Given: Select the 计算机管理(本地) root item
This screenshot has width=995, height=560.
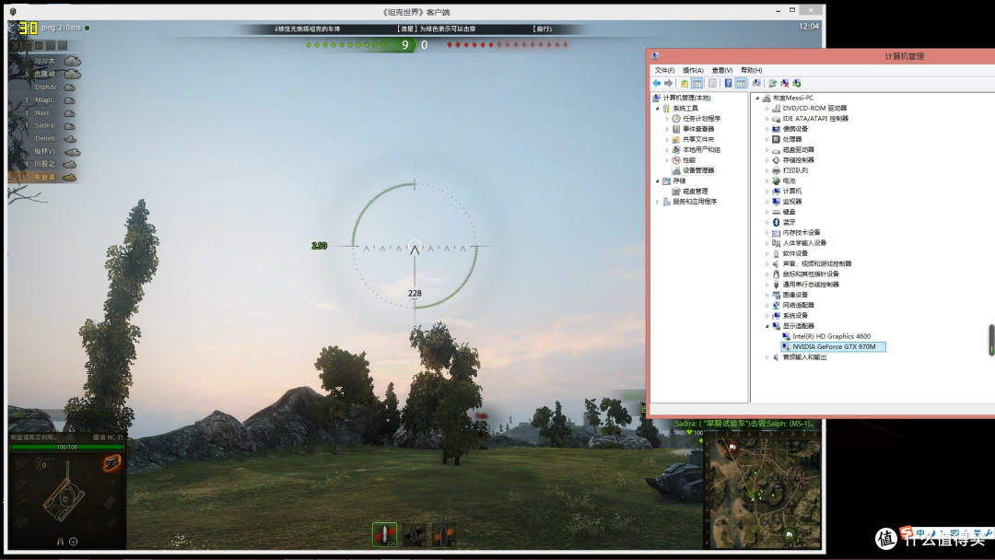Looking at the screenshot, I should pos(686,98).
